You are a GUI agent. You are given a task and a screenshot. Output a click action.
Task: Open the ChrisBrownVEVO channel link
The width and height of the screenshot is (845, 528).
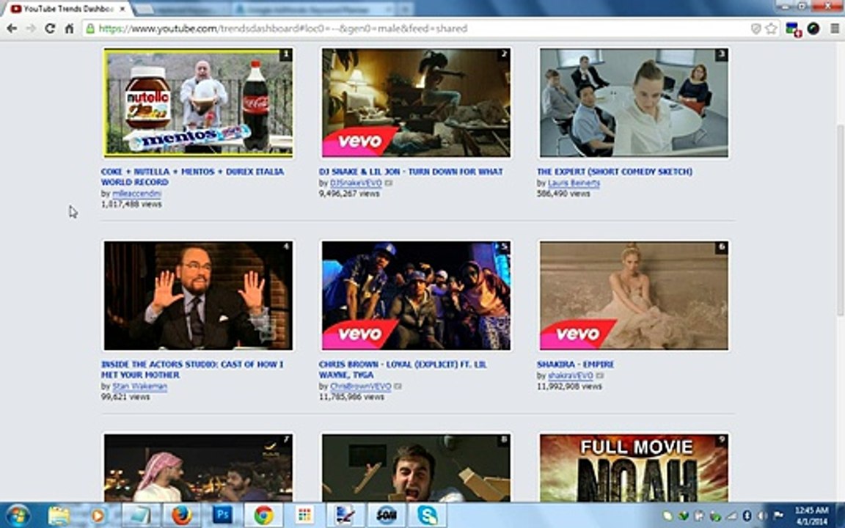coord(361,386)
